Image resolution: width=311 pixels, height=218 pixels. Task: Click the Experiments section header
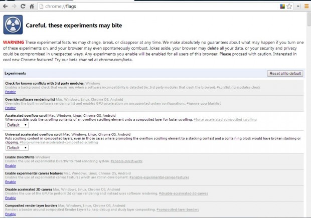tap(15, 73)
